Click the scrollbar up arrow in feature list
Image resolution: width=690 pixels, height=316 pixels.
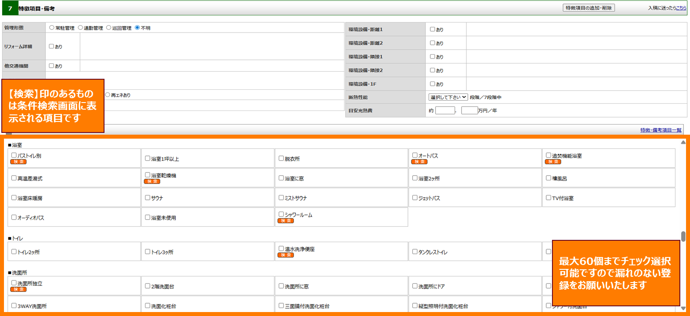tap(683, 142)
